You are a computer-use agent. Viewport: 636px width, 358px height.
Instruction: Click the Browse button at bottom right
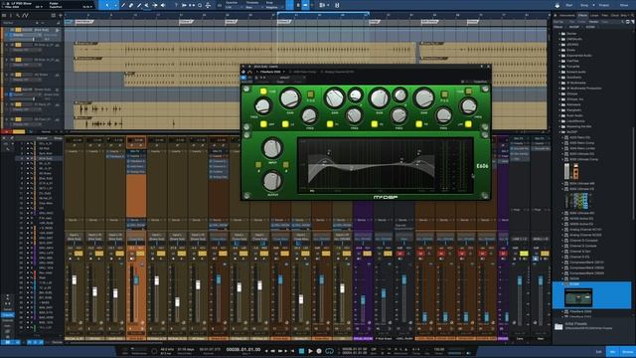(x=627, y=351)
